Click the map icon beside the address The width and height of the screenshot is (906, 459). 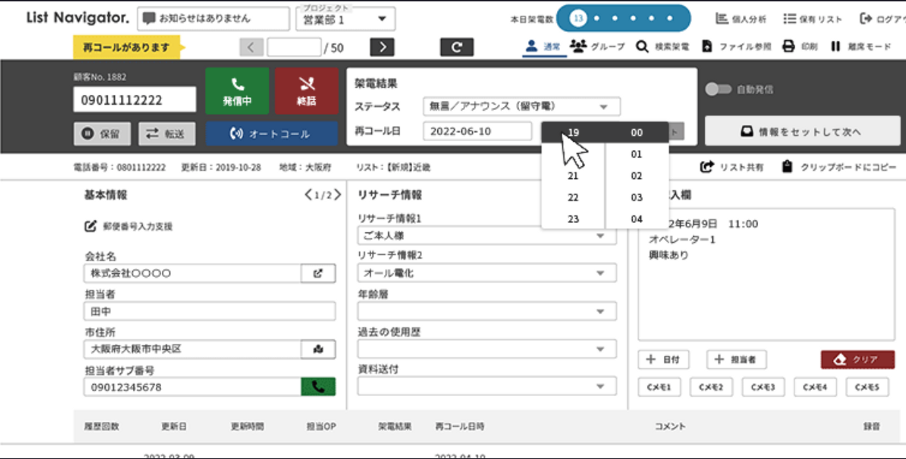(318, 349)
